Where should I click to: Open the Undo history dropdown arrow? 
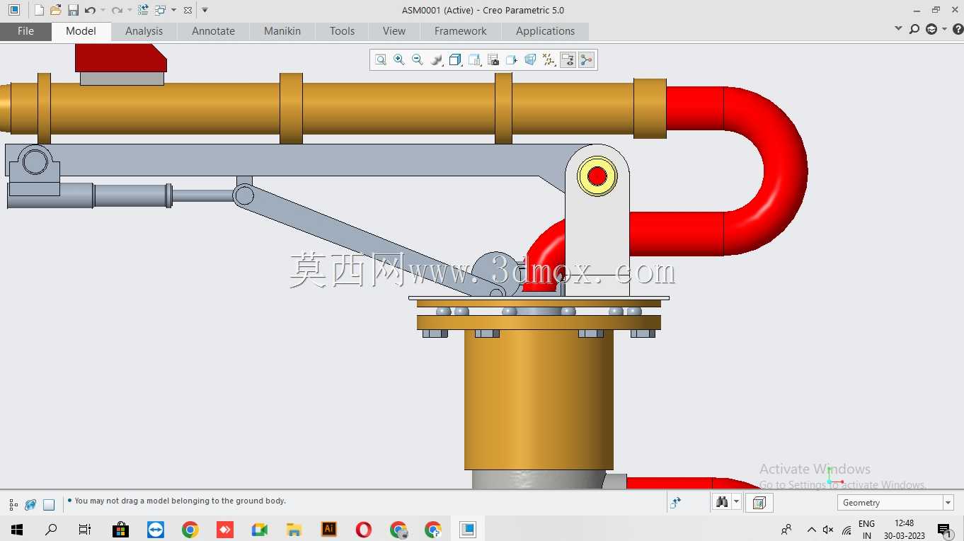click(103, 10)
